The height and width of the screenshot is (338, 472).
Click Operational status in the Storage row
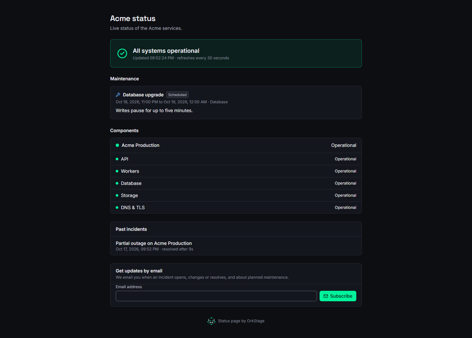tap(345, 195)
